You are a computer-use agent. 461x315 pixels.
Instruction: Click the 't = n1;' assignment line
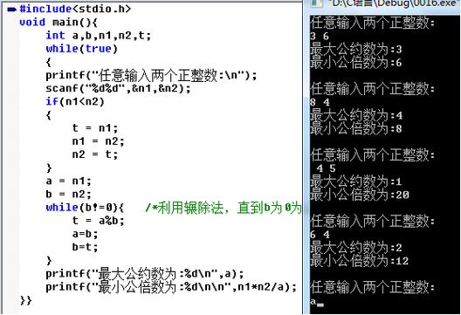point(95,128)
